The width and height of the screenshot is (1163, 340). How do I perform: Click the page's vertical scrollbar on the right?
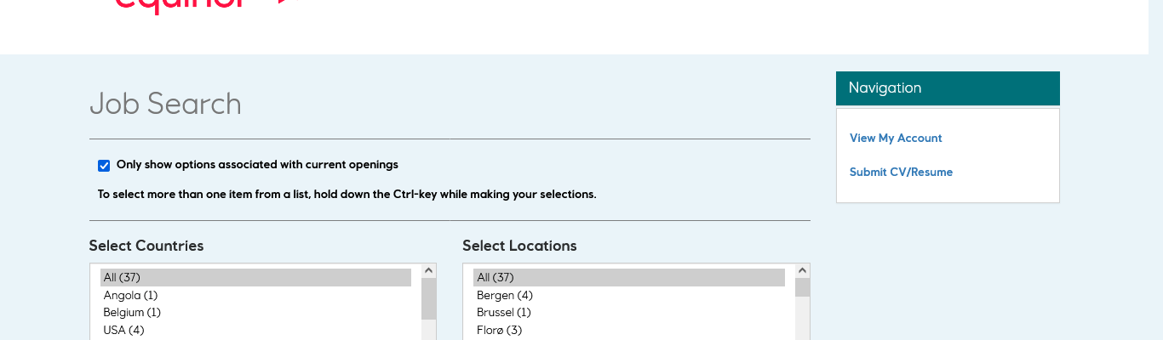point(1155,170)
